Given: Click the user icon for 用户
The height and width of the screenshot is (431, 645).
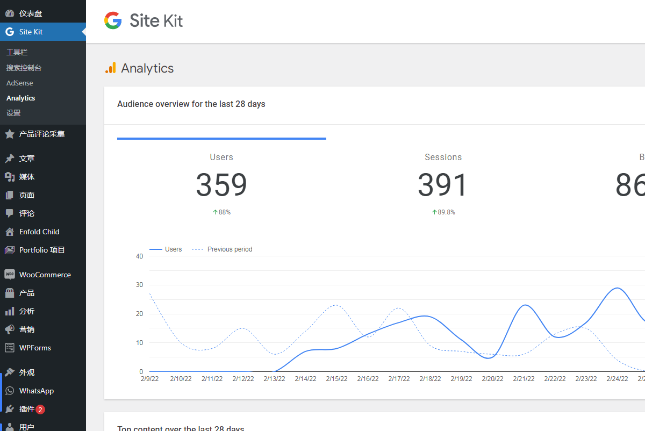Looking at the screenshot, I should click(x=10, y=427).
